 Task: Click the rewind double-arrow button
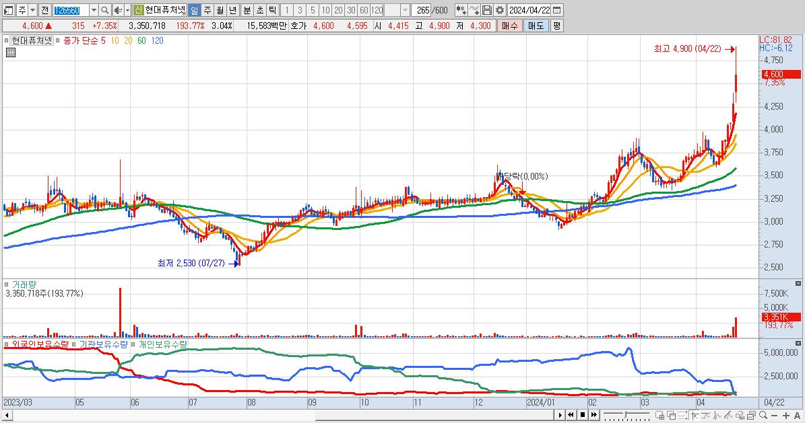tap(571, 415)
